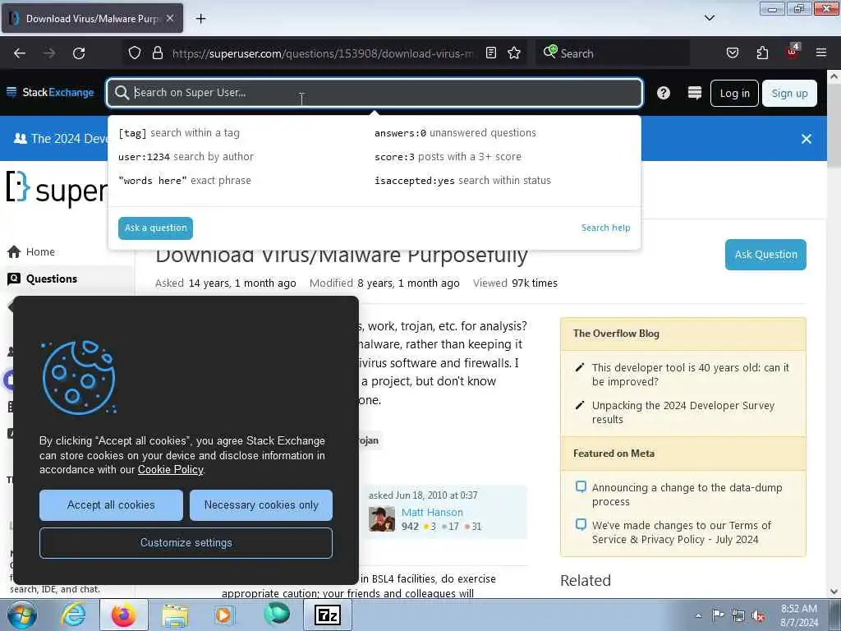Click the Log in button
The image size is (841, 631).
click(x=734, y=94)
